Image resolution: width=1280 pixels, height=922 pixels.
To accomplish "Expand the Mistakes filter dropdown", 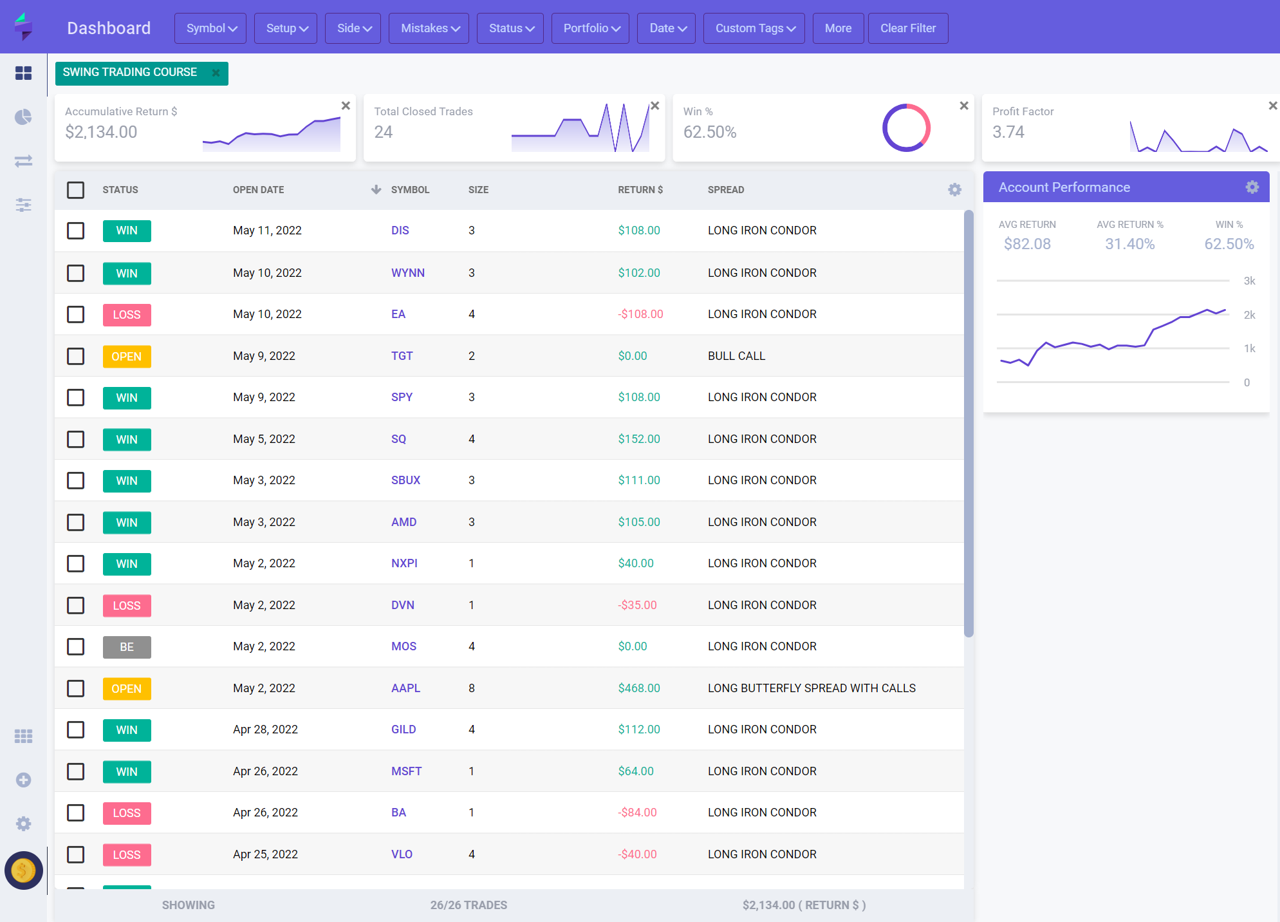I will tap(429, 28).
